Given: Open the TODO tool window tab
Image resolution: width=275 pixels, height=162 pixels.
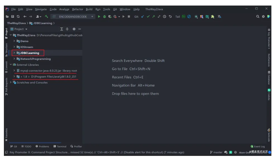Looking at the screenshot, I should (x=26, y=146).
